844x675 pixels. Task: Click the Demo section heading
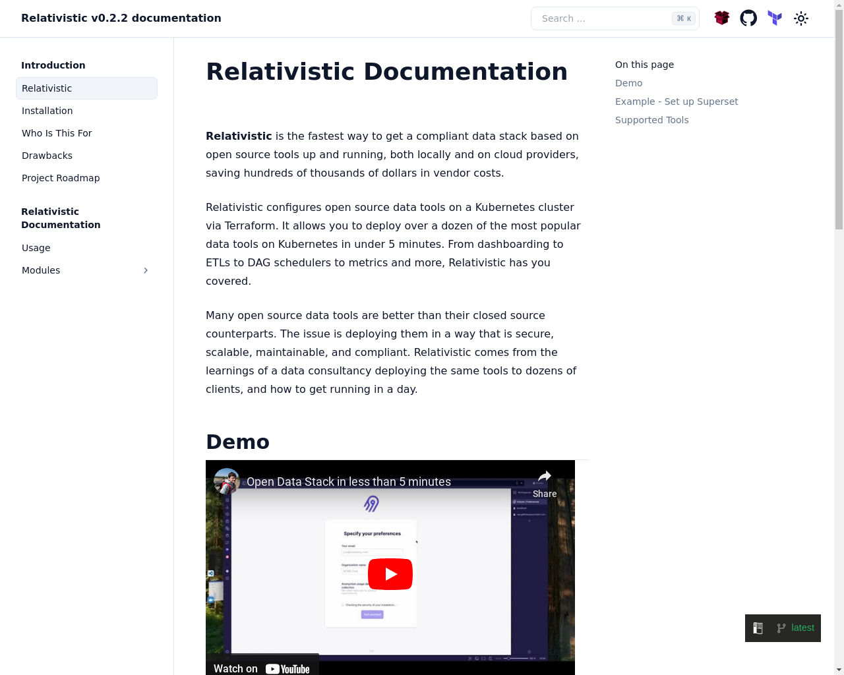(237, 442)
